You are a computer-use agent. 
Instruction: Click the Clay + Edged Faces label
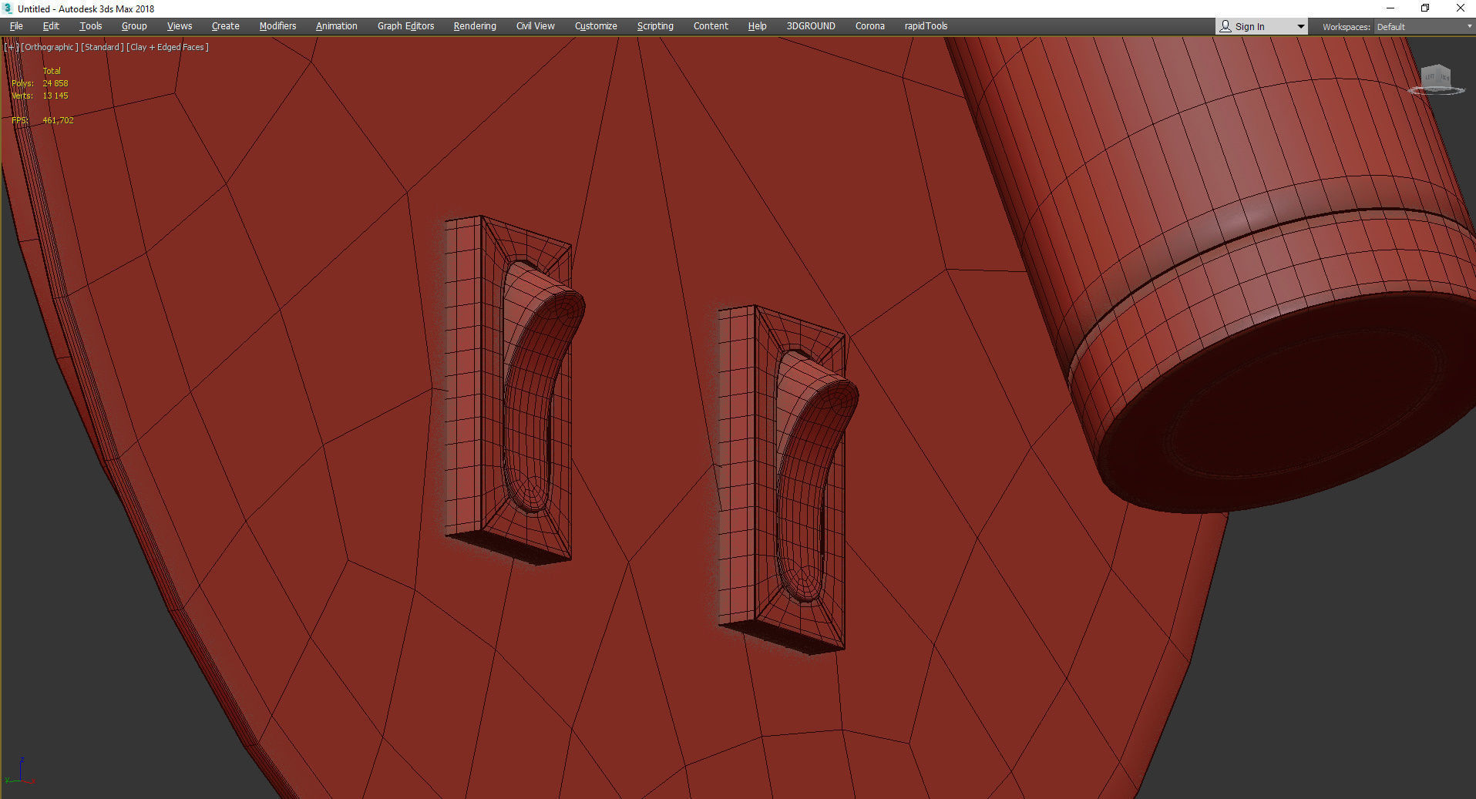click(x=168, y=47)
